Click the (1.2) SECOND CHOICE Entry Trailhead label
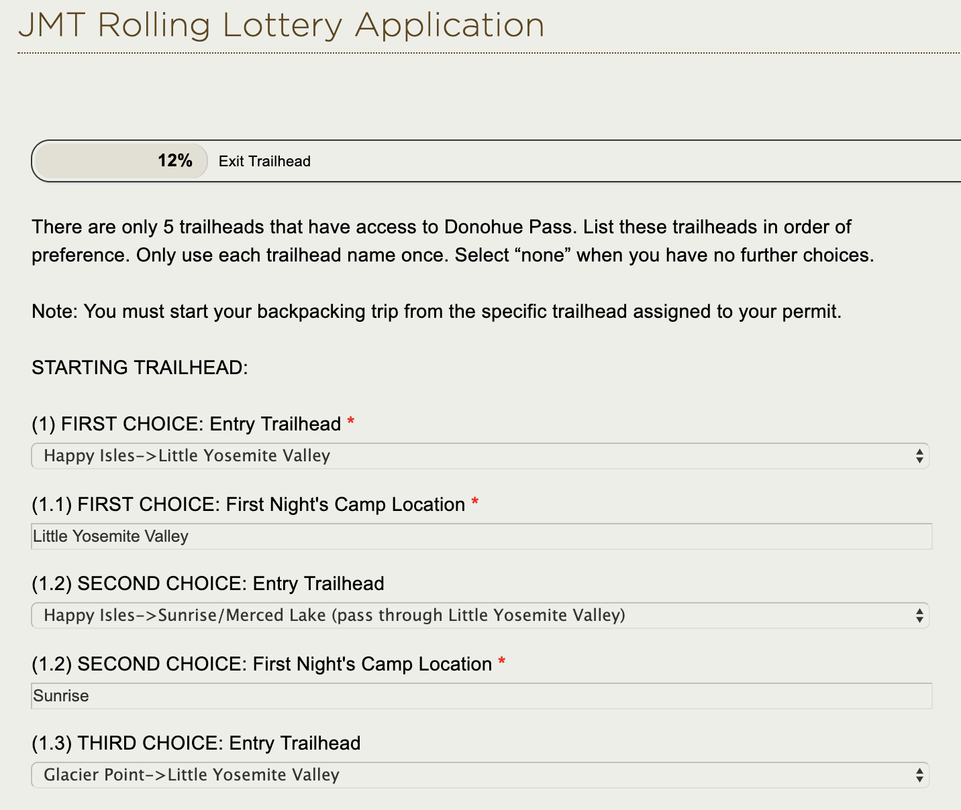This screenshot has width=961, height=810. [x=207, y=583]
